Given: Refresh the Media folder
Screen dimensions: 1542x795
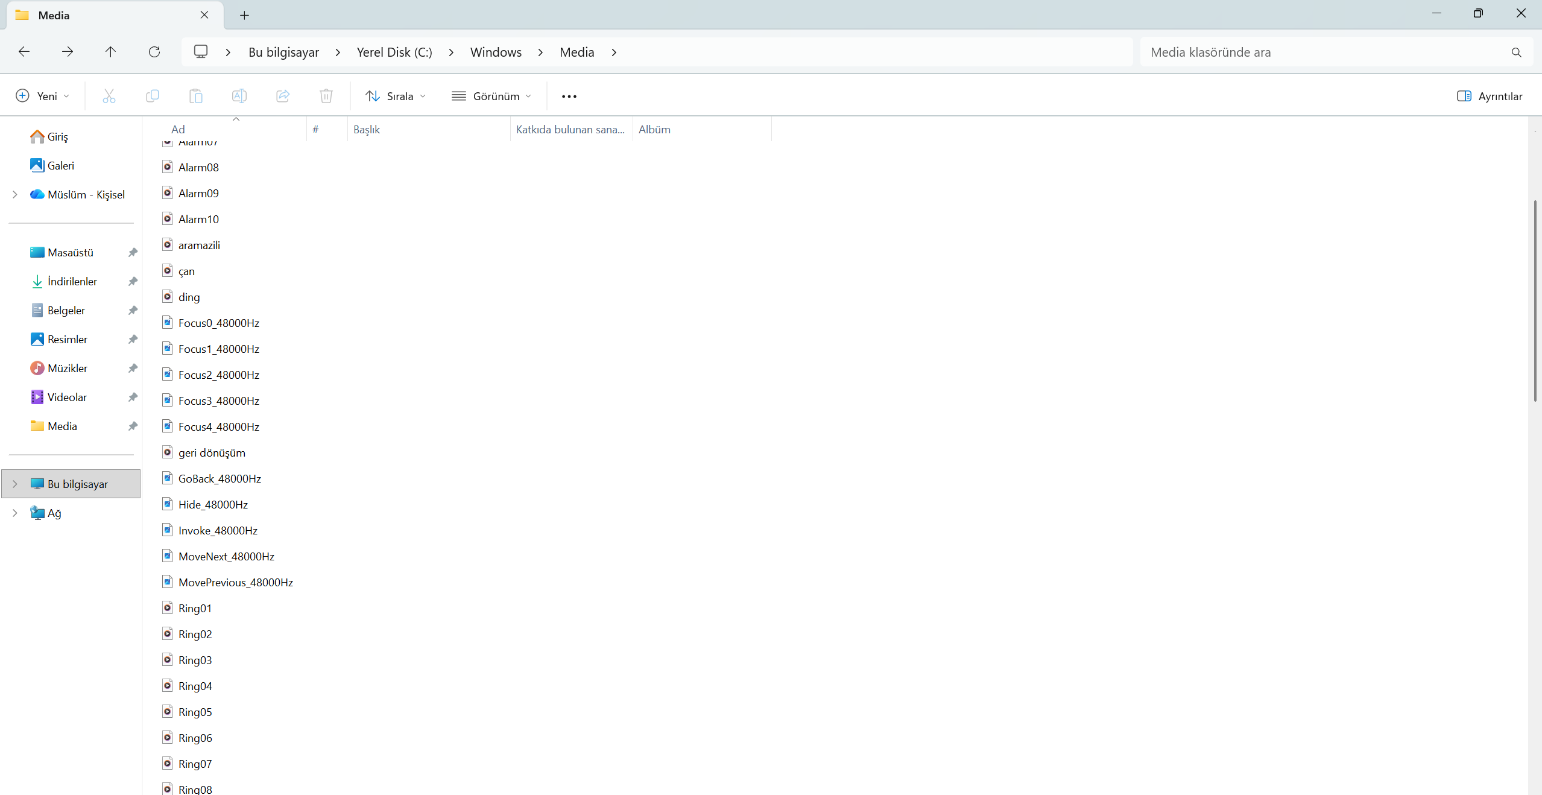Looking at the screenshot, I should tap(154, 52).
